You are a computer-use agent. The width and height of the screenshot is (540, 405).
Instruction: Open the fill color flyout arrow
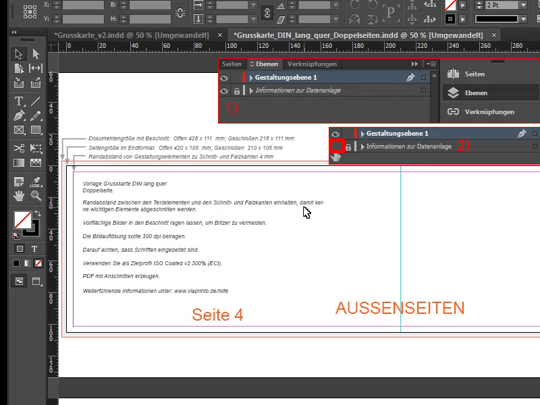click(x=463, y=5)
